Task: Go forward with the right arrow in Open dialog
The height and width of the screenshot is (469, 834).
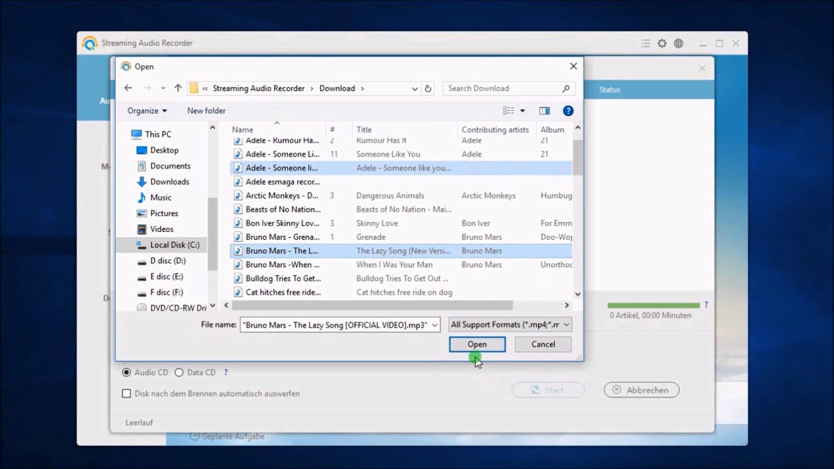Action: tap(147, 88)
